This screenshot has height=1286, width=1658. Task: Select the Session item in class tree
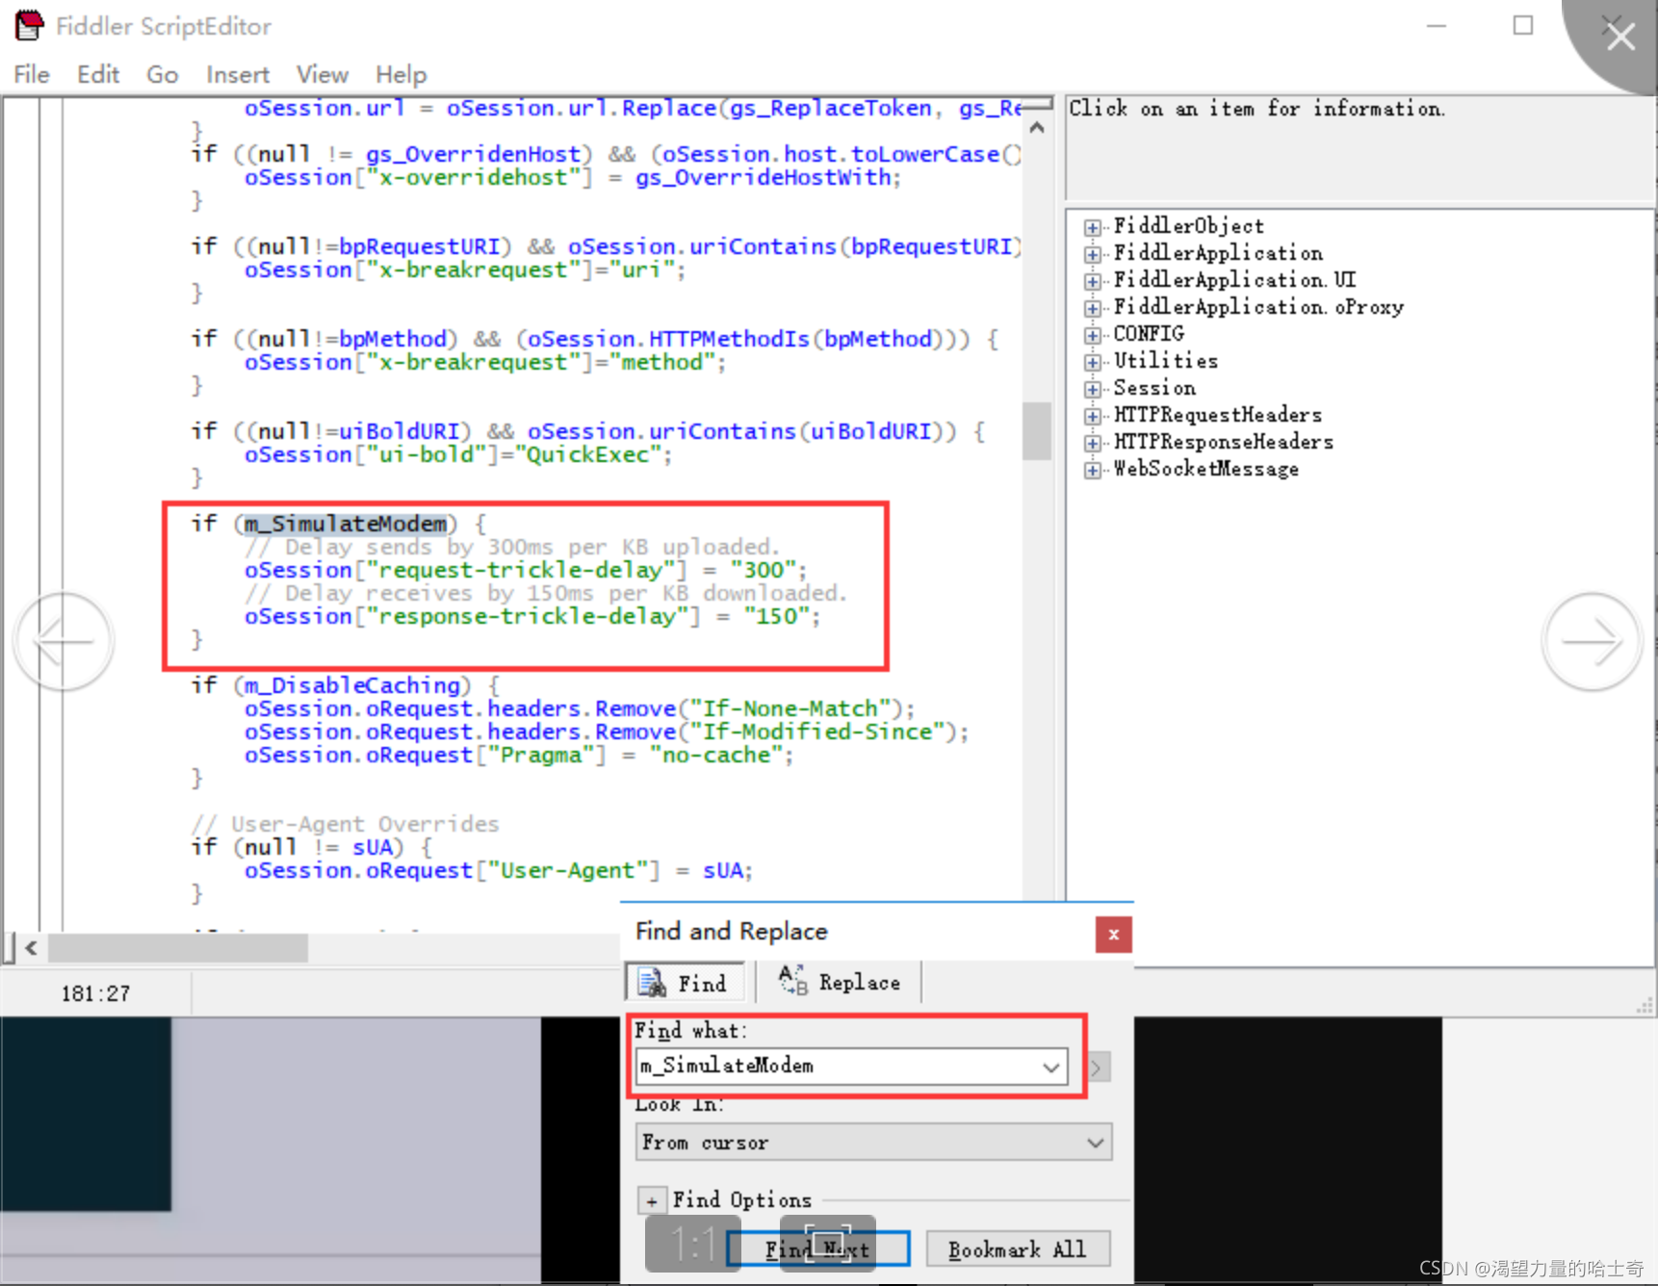(x=1154, y=388)
